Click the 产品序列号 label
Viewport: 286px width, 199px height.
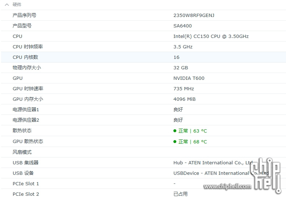point(25,15)
